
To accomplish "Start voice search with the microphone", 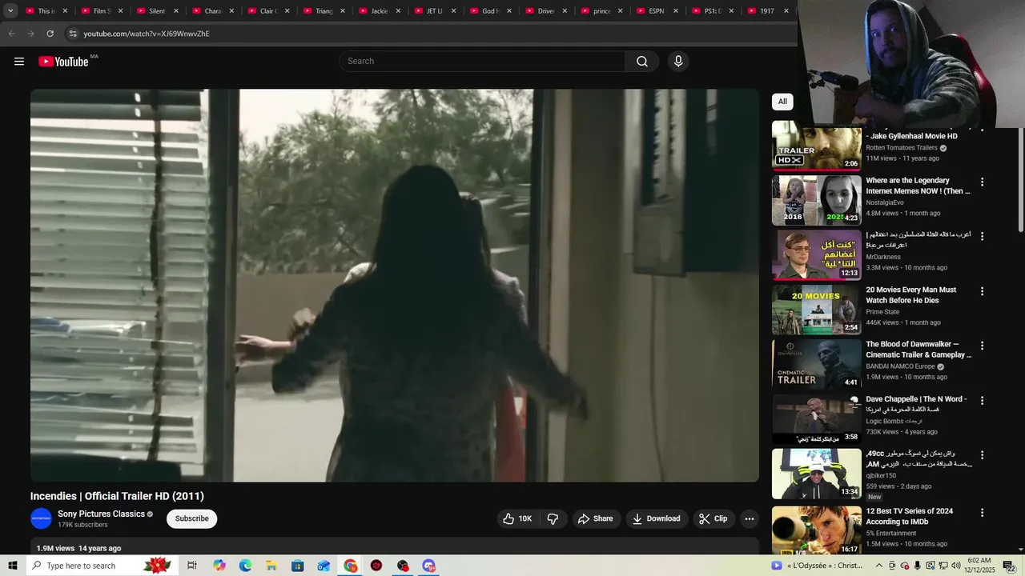I will tap(678, 62).
